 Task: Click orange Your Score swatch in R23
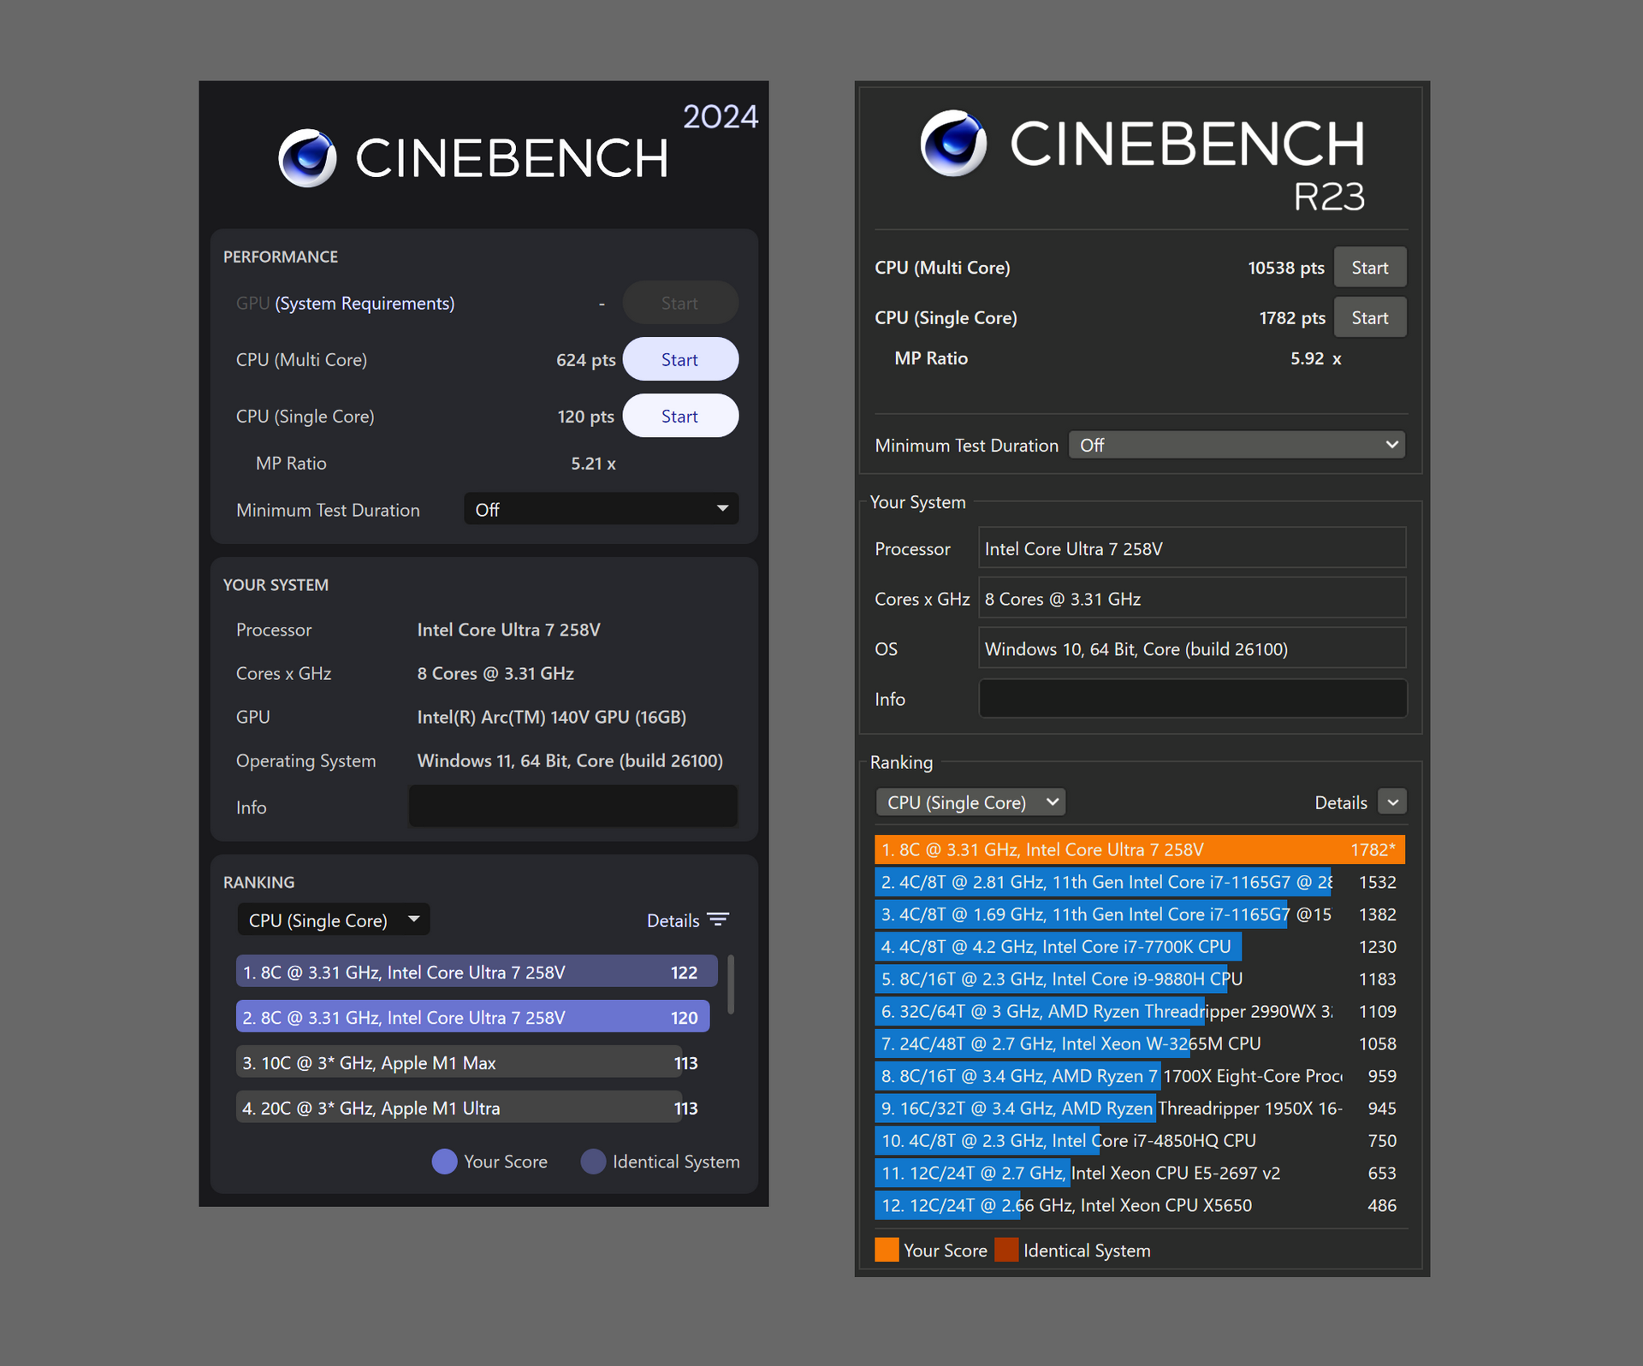coord(887,1250)
